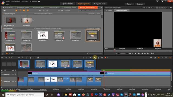This screenshot has width=173, height=97.
Task: Open the Настроить menu
Action: (x=25, y=2)
